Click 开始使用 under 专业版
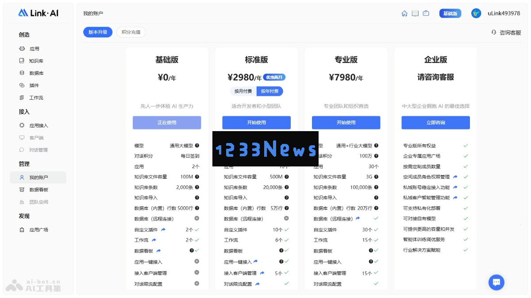This screenshot has width=531, height=298. coord(346,123)
